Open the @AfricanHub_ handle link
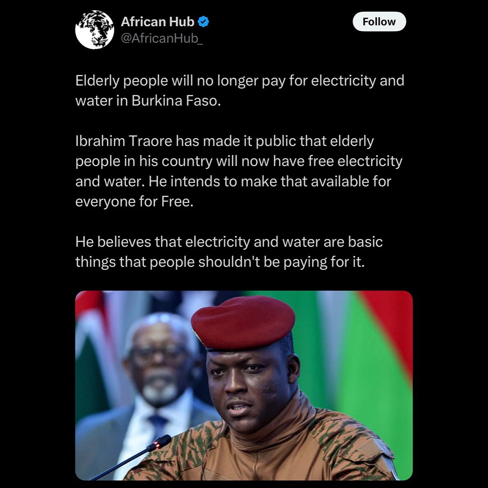Screen dimensions: 488x488 (162, 38)
